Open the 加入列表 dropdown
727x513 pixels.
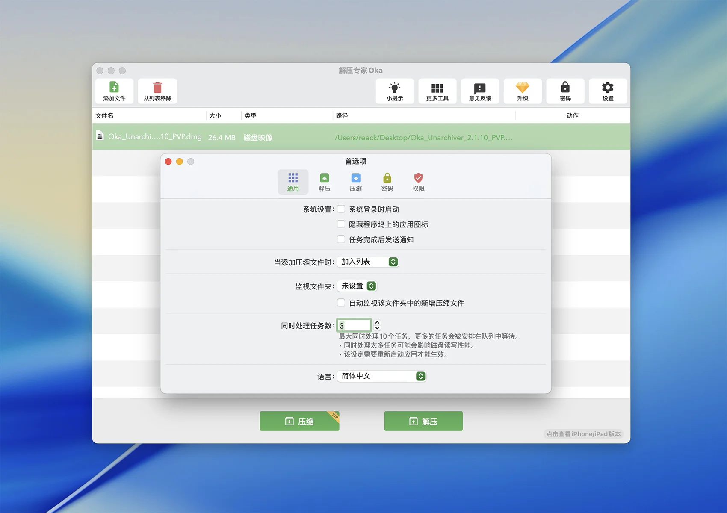click(x=368, y=262)
